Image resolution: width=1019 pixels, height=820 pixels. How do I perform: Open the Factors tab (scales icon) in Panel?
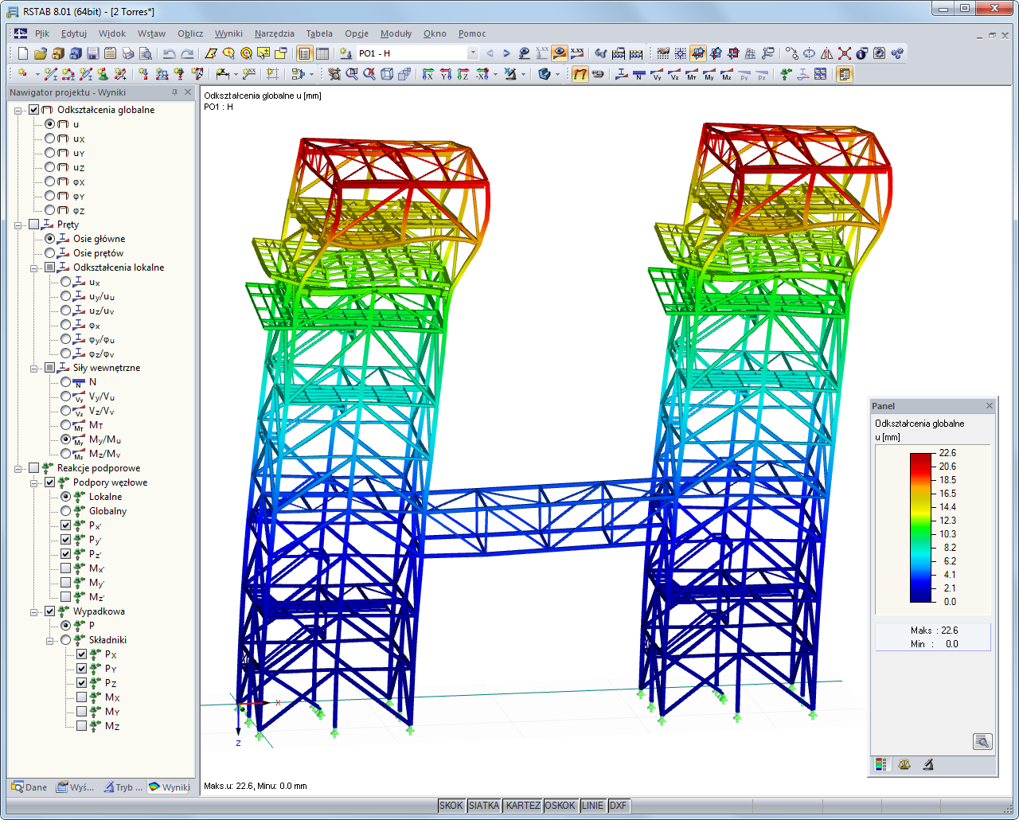coord(904,764)
